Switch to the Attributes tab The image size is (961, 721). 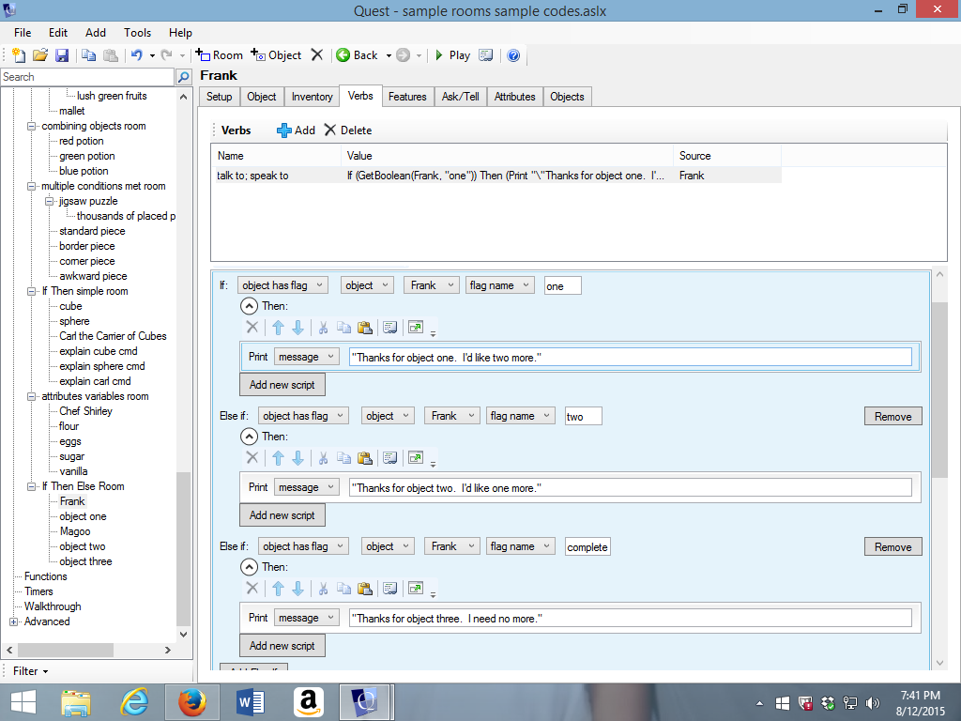pyautogui.click(x=515, y=97)
